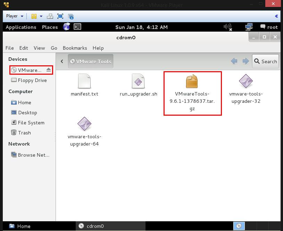The image size is (283, 231).
Task: Open the terminal from top panel
Action: point(77,27)
